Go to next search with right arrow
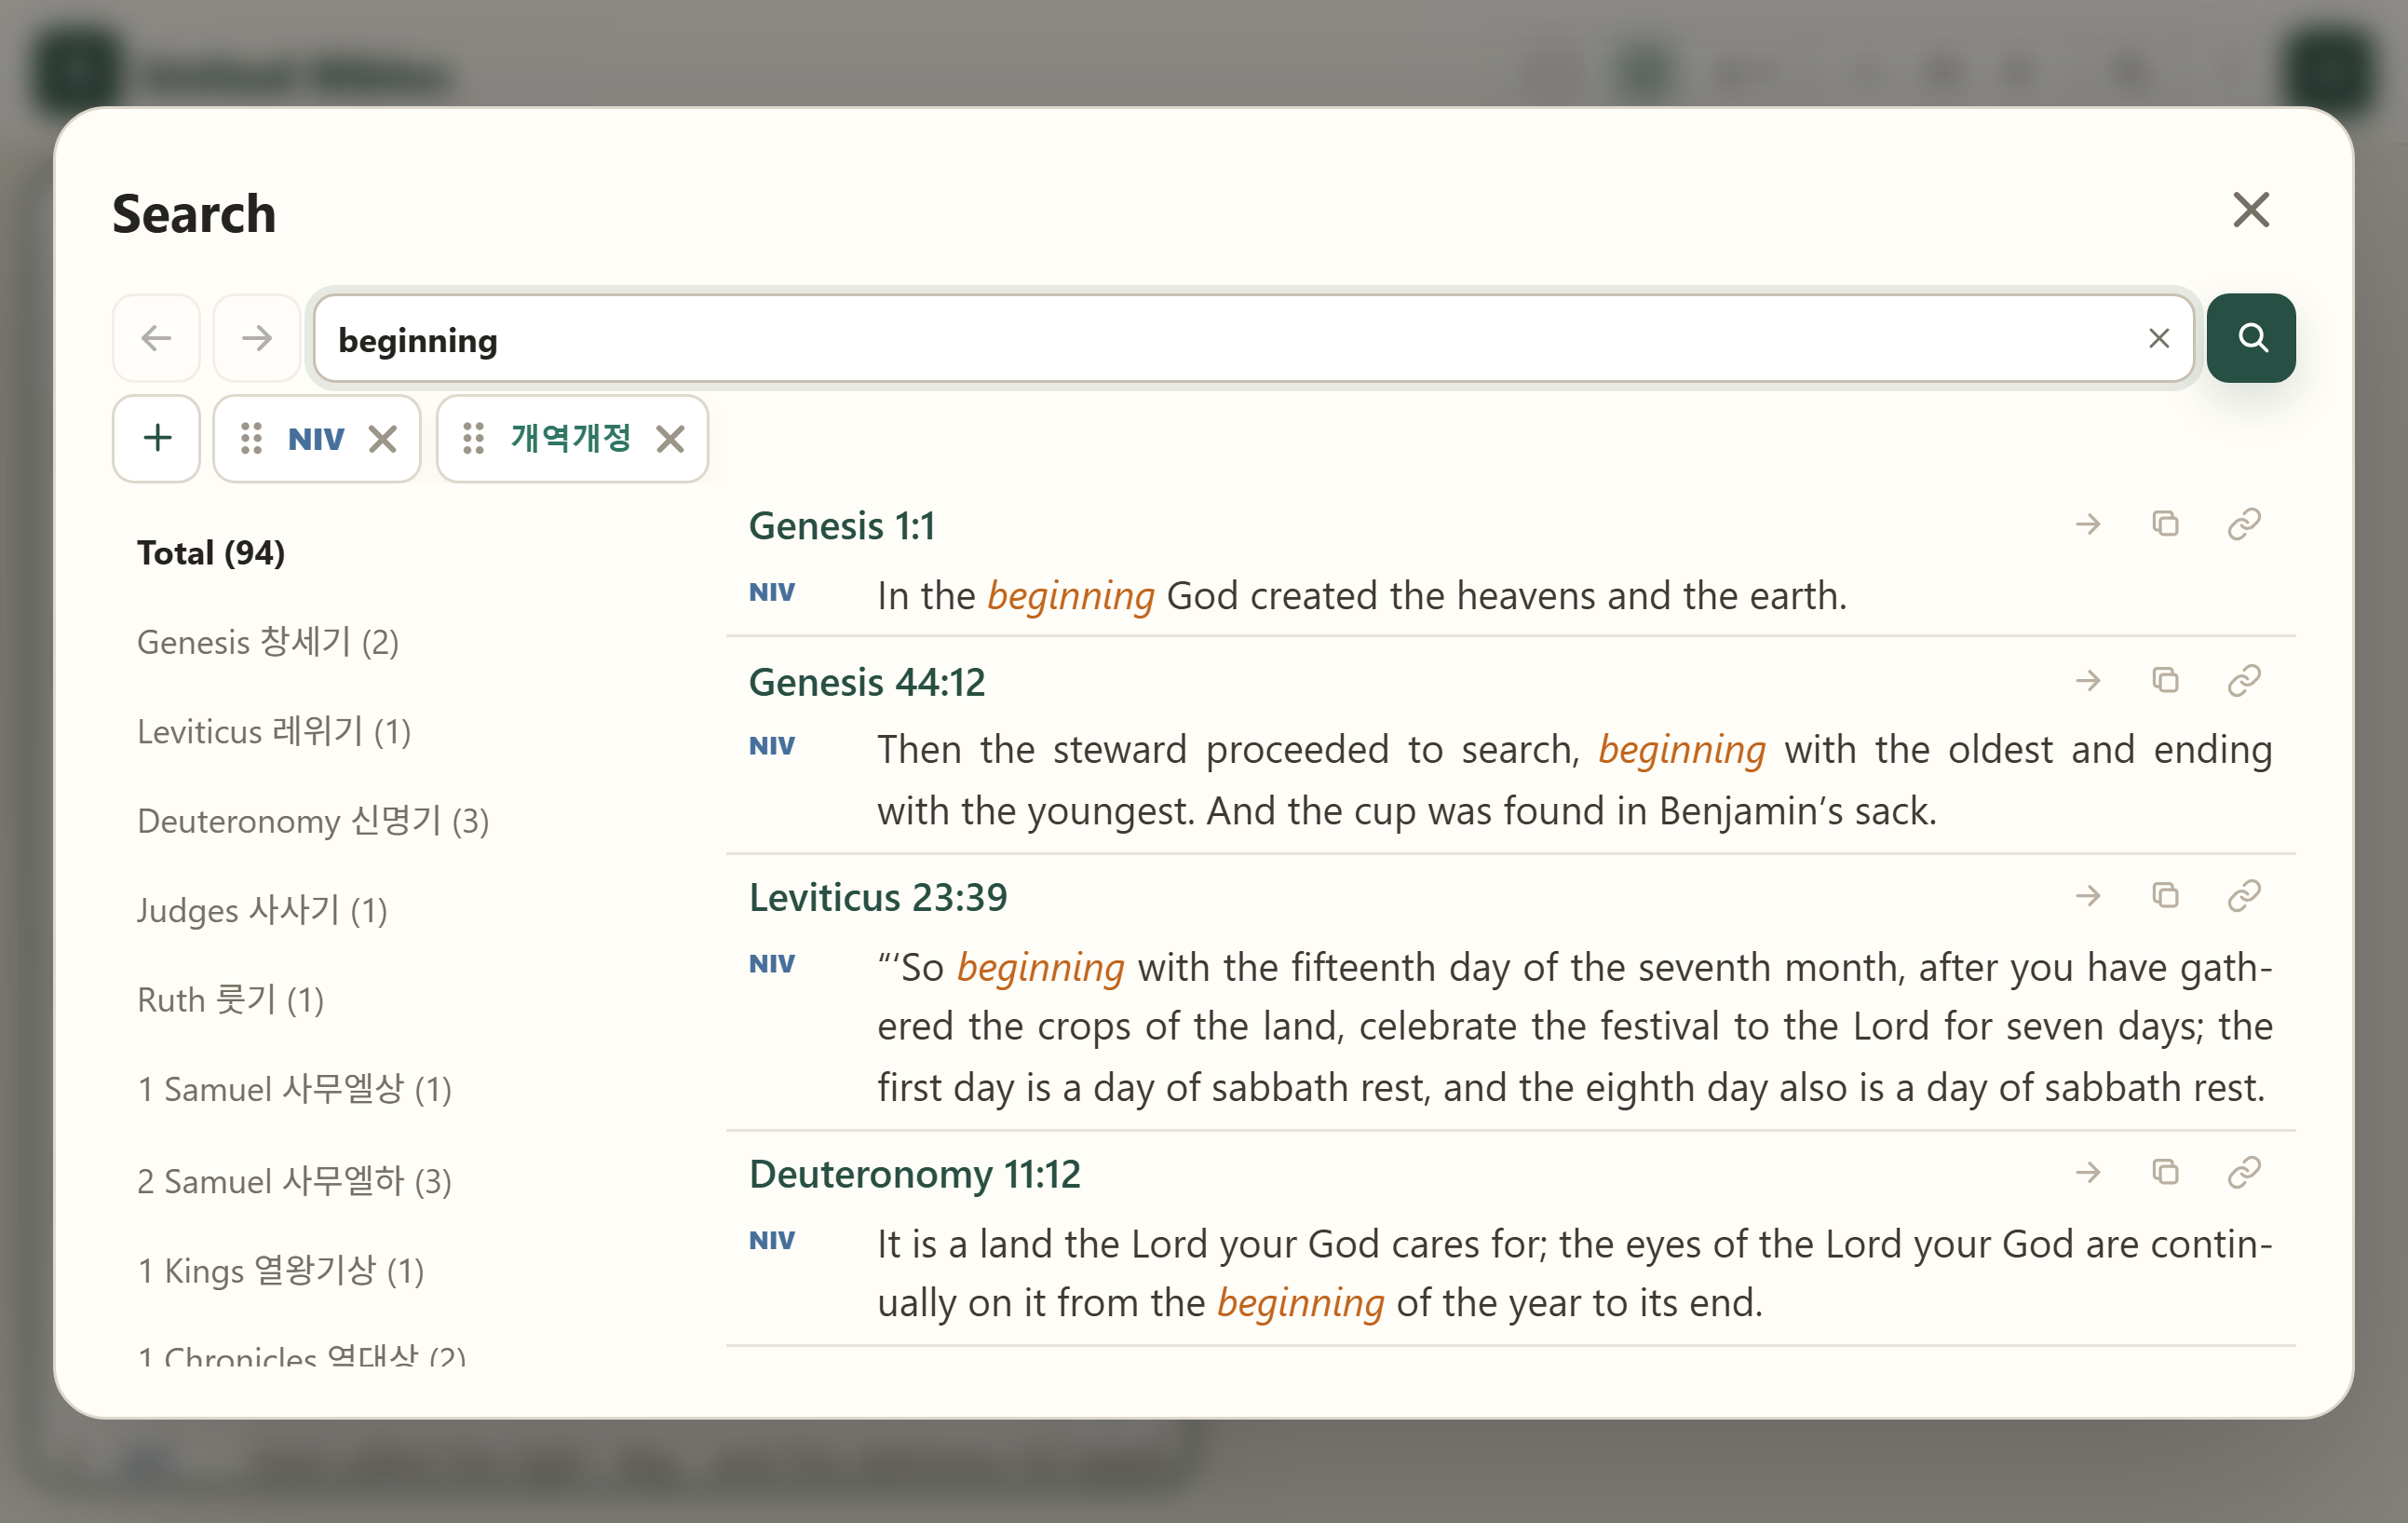Image resolution: width=2408 pixels, height=1523 pixels. tap(257, 338)
